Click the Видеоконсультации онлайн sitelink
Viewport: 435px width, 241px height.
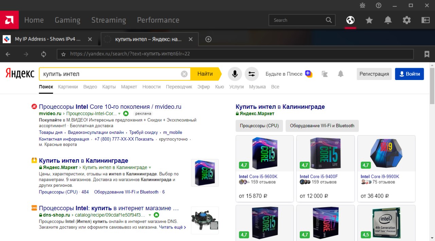96,133
